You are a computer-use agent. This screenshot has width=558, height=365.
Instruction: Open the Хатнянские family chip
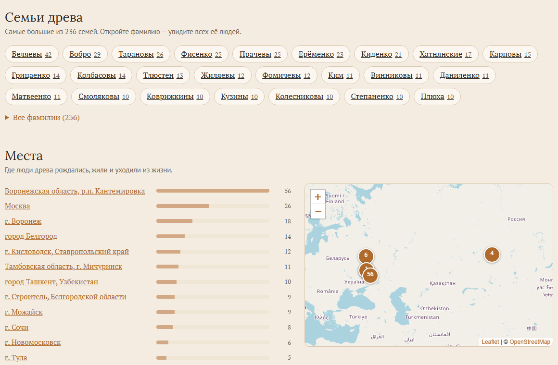[445, 54]
